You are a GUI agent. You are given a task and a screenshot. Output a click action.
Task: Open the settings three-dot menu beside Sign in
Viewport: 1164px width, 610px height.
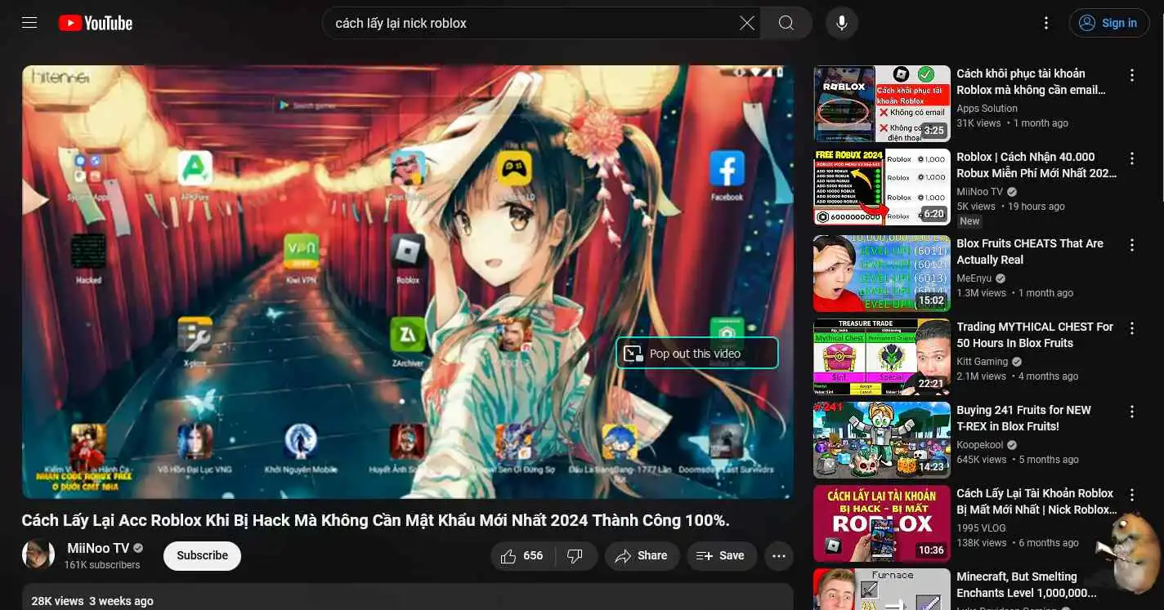click(1046, 23)
